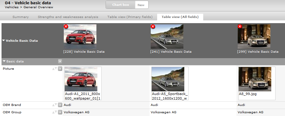Select the OEM Group row label
Screen dimensions: 285x116
click(x=12, y=112)
